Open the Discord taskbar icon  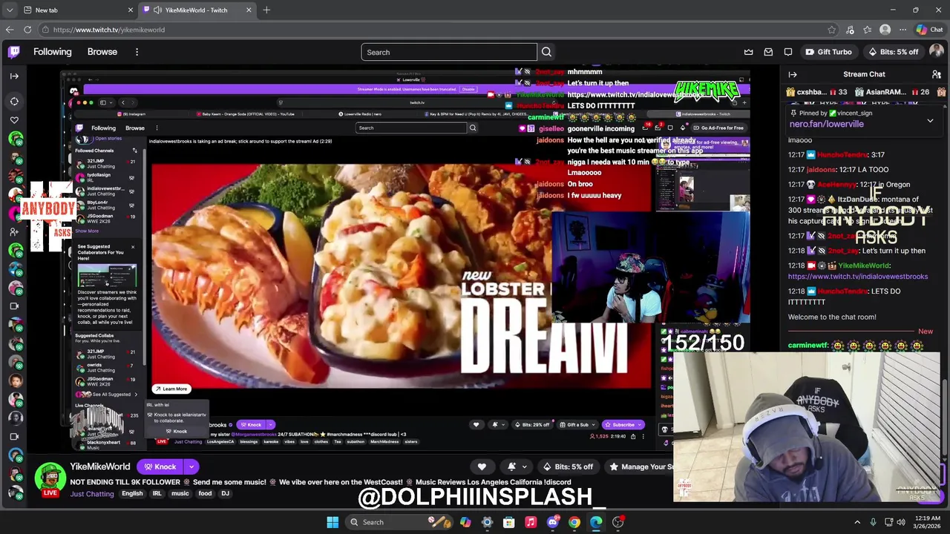(552, 522)
